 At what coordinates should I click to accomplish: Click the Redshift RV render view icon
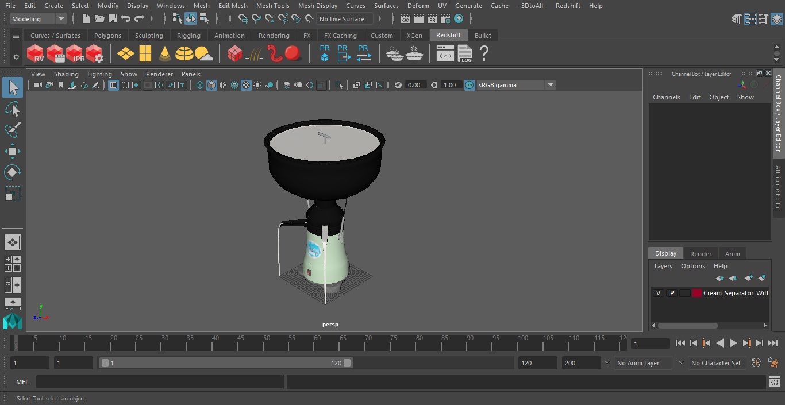tap(35, 54)
